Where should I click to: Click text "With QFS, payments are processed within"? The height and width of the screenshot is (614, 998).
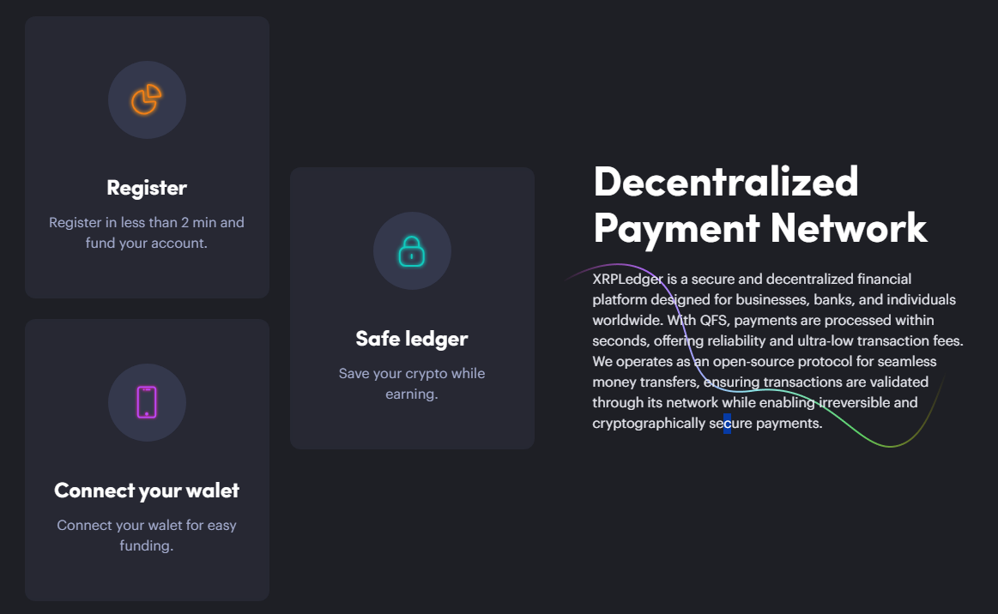[x=801, y=320]
